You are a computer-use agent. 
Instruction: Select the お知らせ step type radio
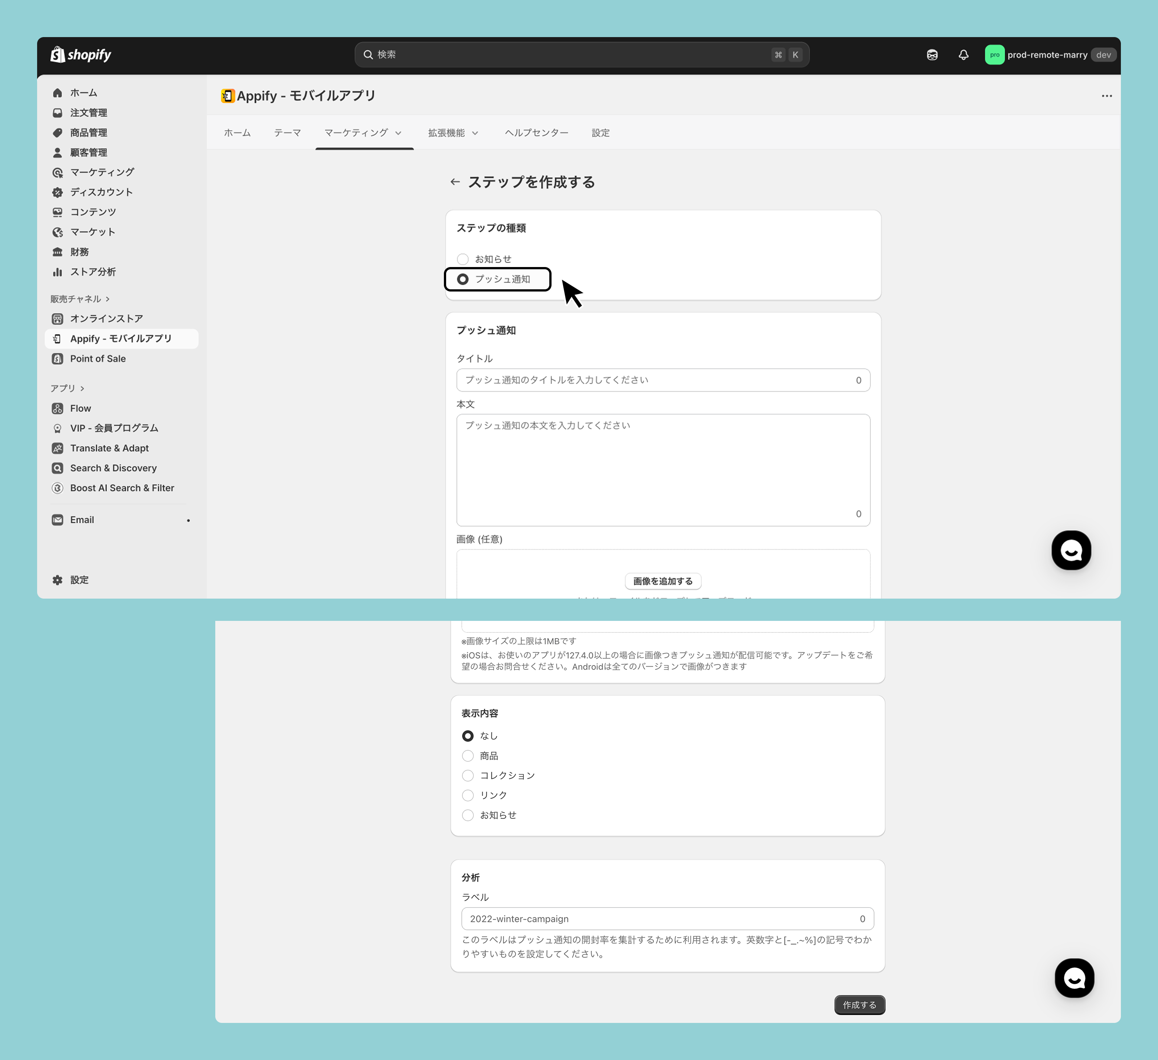(x=463, y=259)
